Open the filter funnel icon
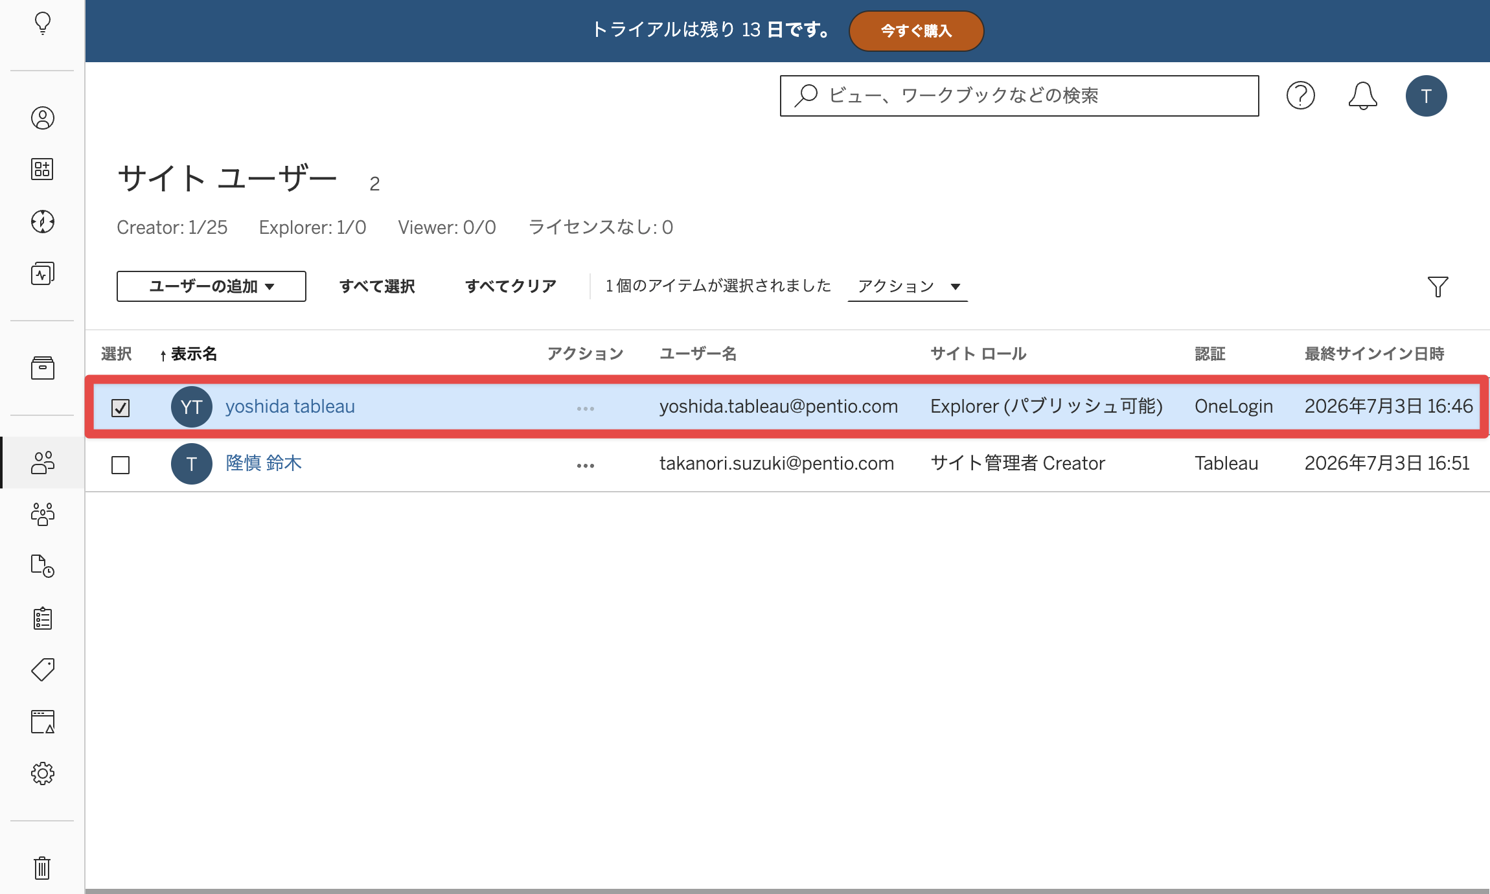 (1438, 286)
